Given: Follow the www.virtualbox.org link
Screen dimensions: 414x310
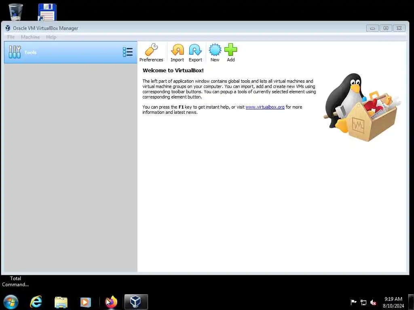Looking at the screenshot, I should tap(265, 107).
